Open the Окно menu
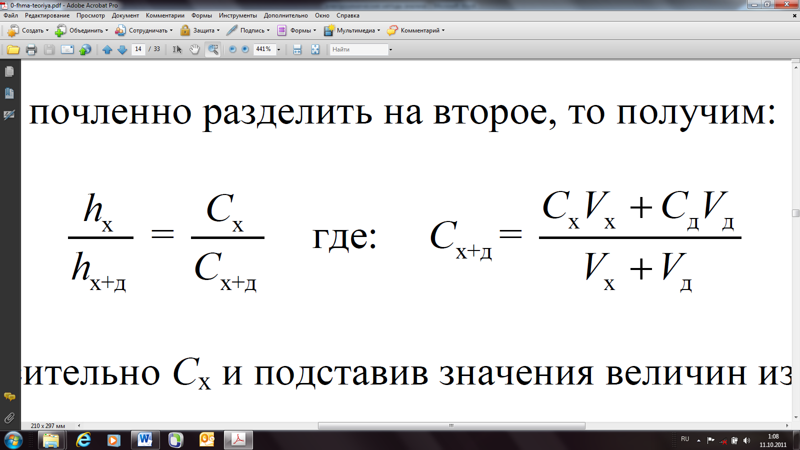The height and width of the screenshot is (450, 800). (322, 15)
